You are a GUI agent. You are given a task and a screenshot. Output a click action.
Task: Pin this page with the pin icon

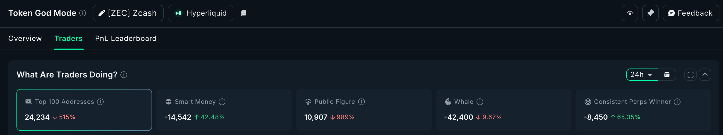650,13
